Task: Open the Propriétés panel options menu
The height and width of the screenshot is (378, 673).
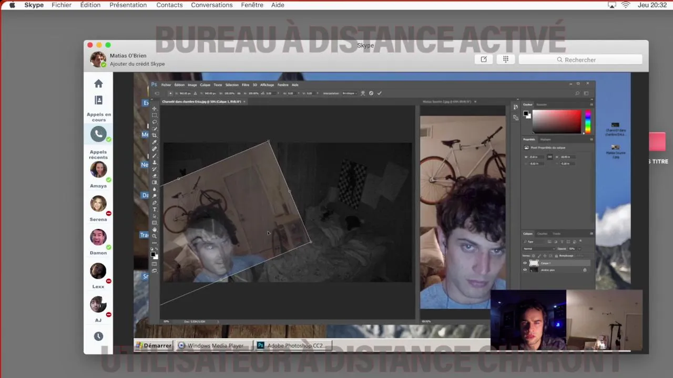Action: pyautogui.click(x=592, y=139)
